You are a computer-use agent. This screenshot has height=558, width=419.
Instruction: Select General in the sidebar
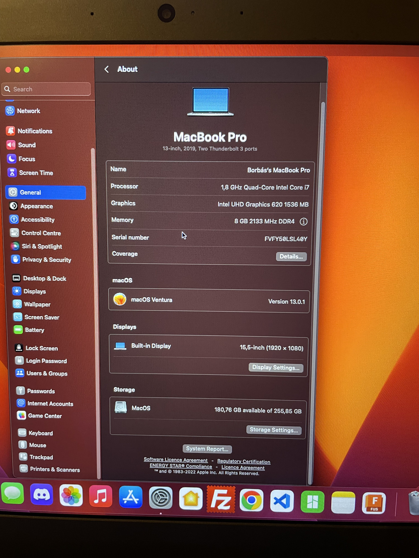pos(46,192)
